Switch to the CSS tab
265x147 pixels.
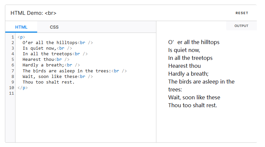click(x=54, y=27)
